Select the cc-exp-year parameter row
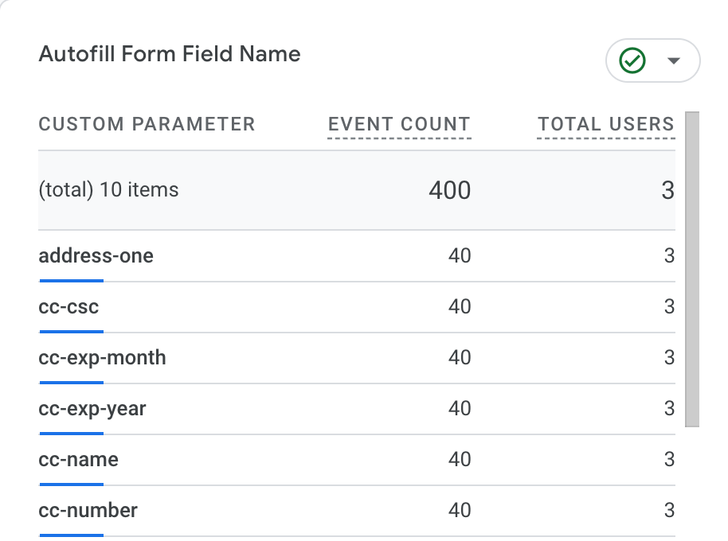Viewport: 728px width, 541px height. 92,409
